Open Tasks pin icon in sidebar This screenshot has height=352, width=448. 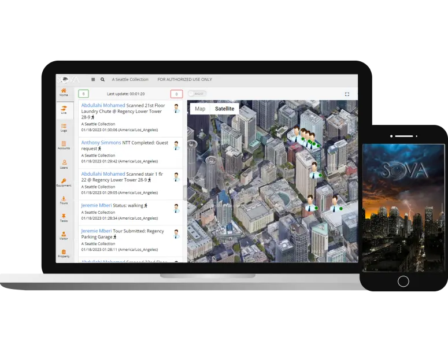pos(64,218)
